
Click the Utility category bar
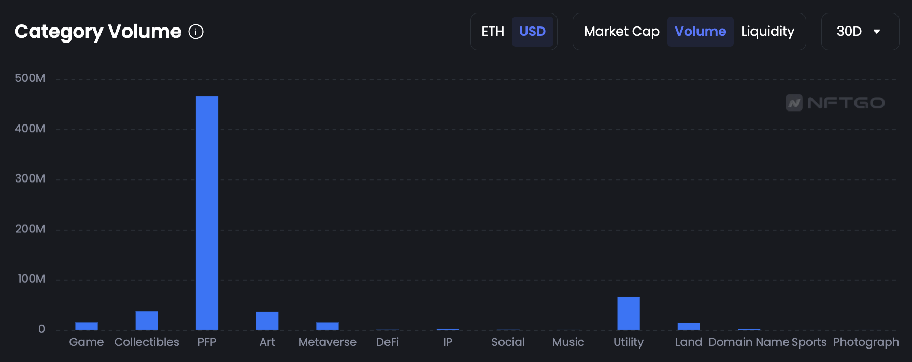click(x=628, y=313)
